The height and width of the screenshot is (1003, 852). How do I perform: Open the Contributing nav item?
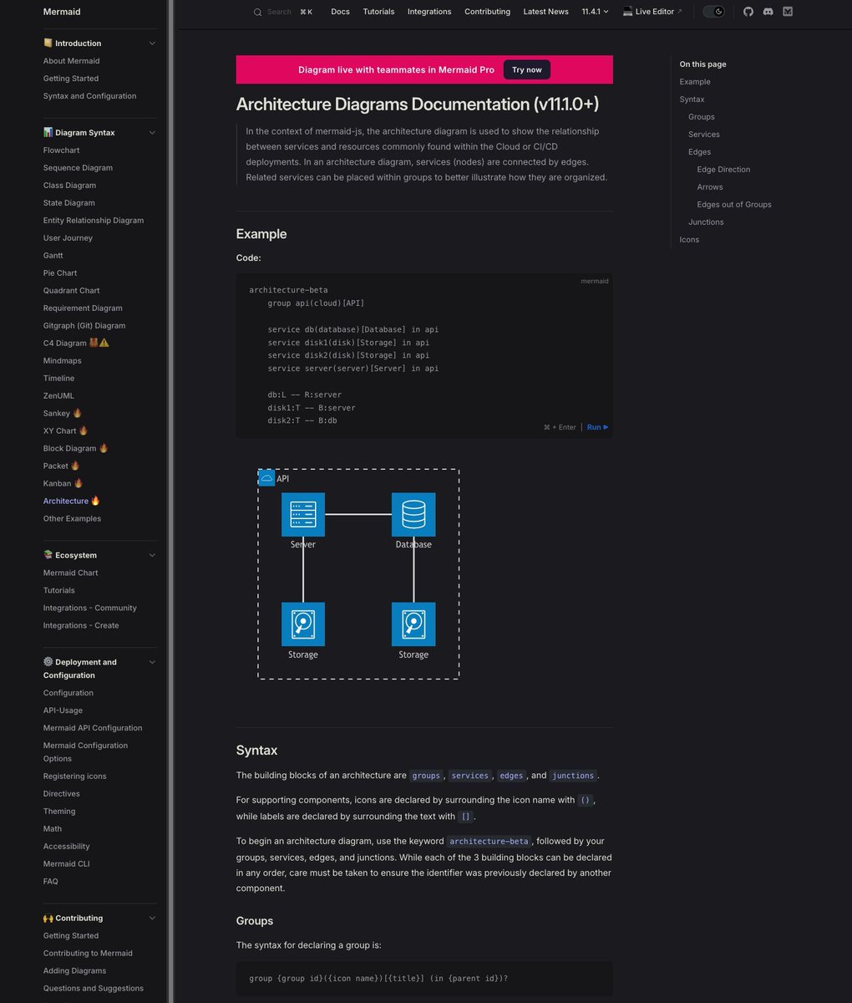point(487,12)
